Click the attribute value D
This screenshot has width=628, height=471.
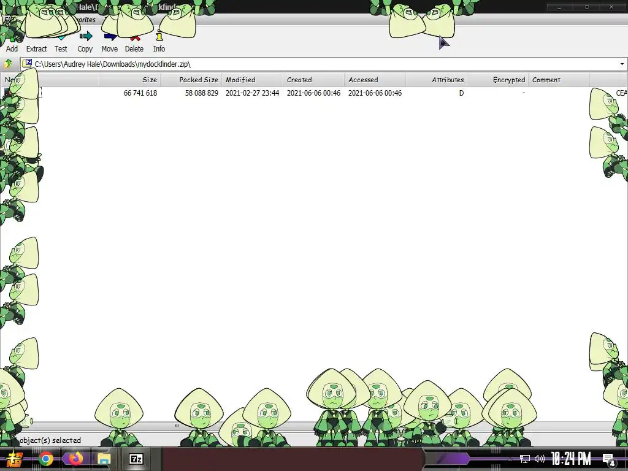tap(461, 93)
